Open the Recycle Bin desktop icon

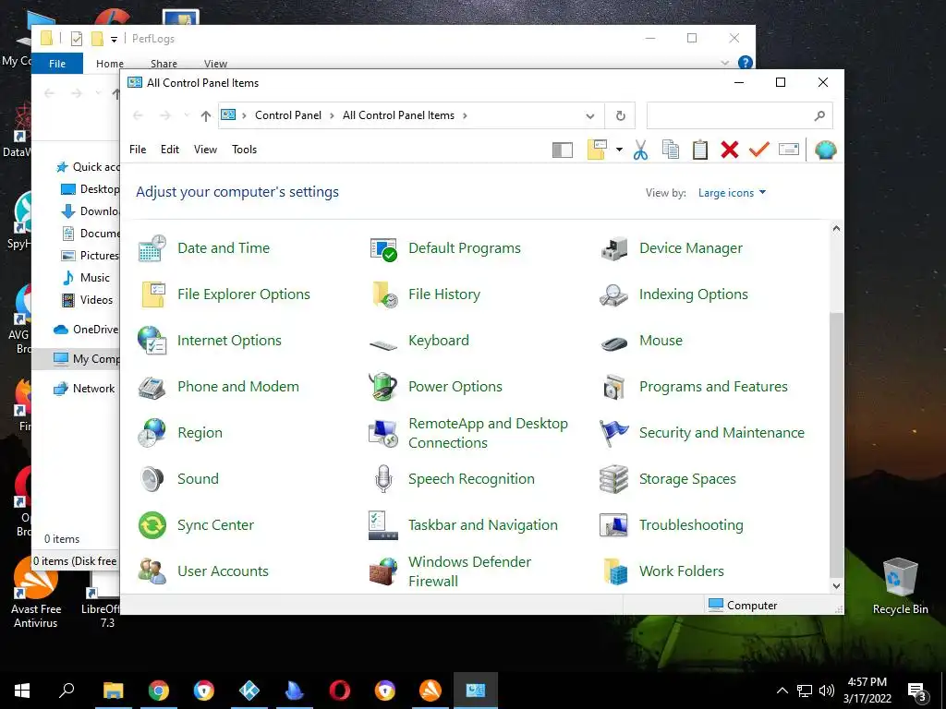[900, 586]
